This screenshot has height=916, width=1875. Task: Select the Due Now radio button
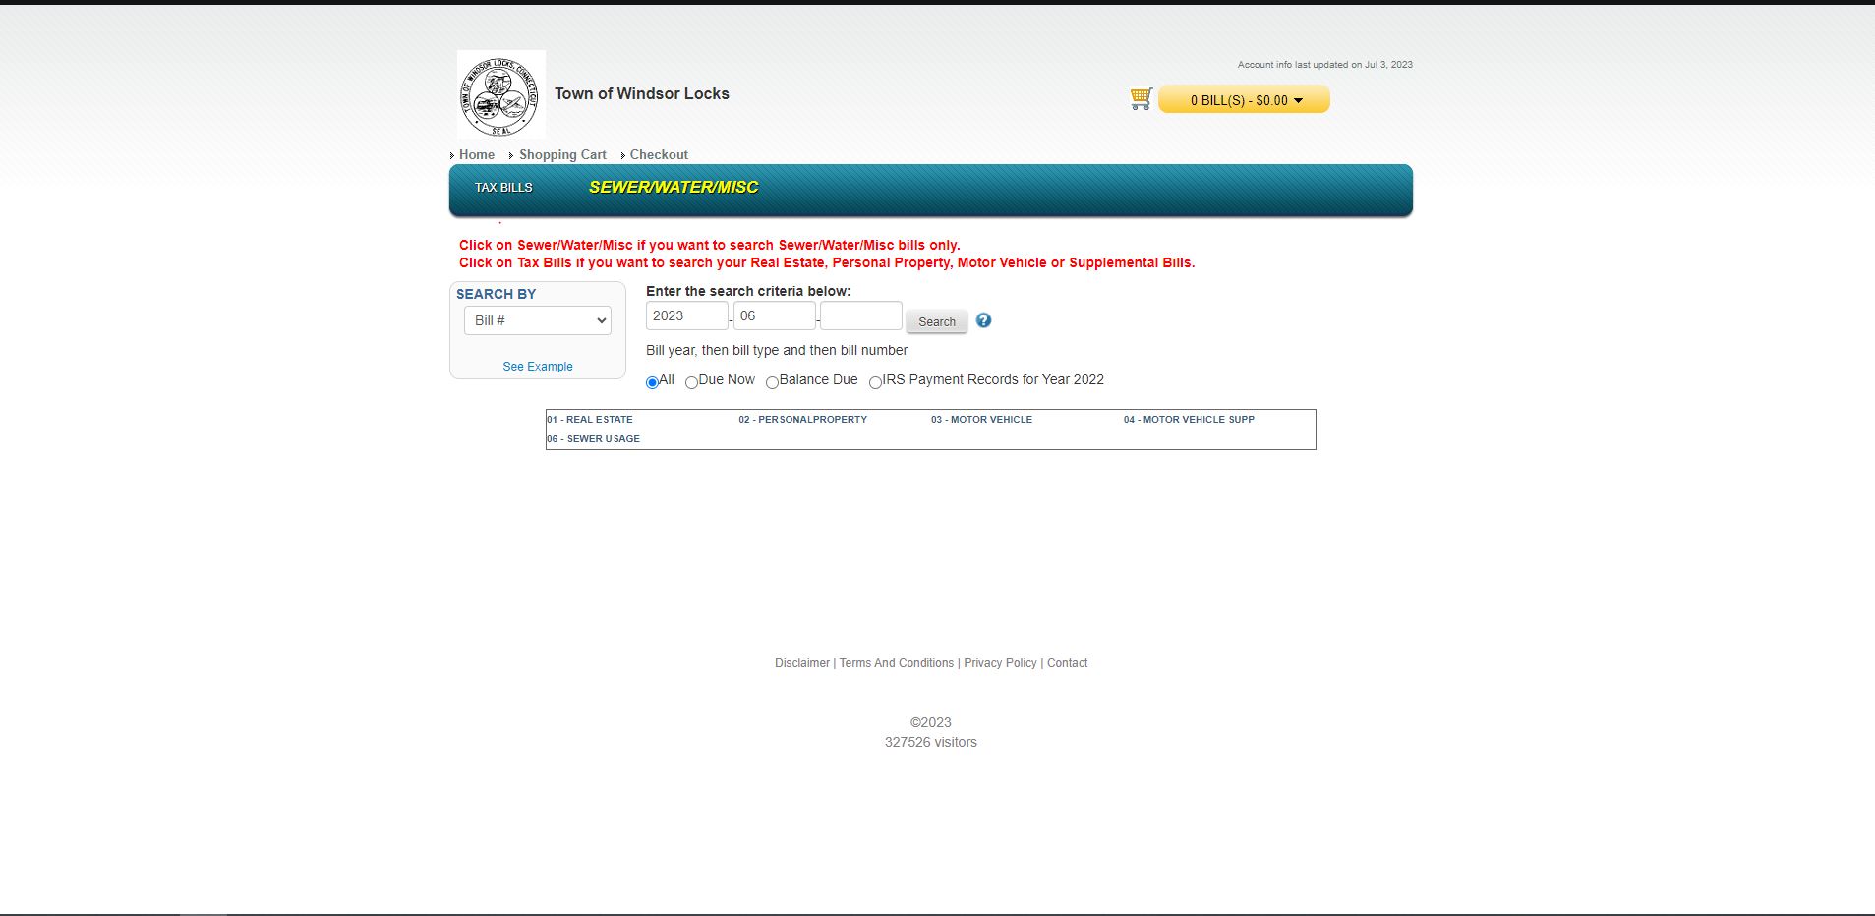coord(691,382)
